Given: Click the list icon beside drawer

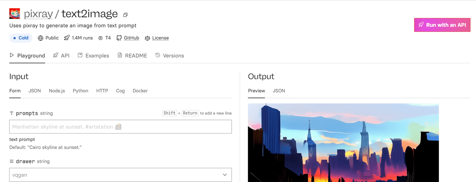Looking at the screenshot, I should point(12,161).
